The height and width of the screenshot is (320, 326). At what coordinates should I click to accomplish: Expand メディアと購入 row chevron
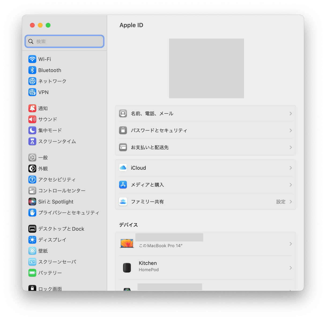291,185
